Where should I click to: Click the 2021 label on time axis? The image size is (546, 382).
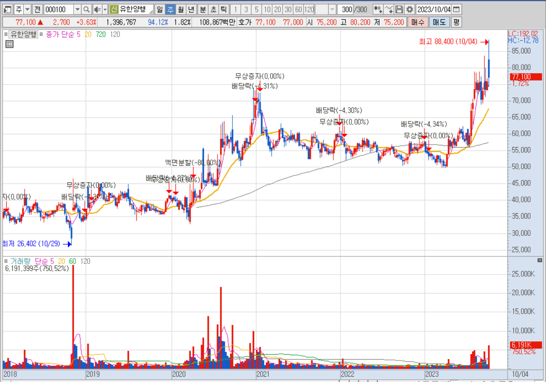tap(263, 374)
